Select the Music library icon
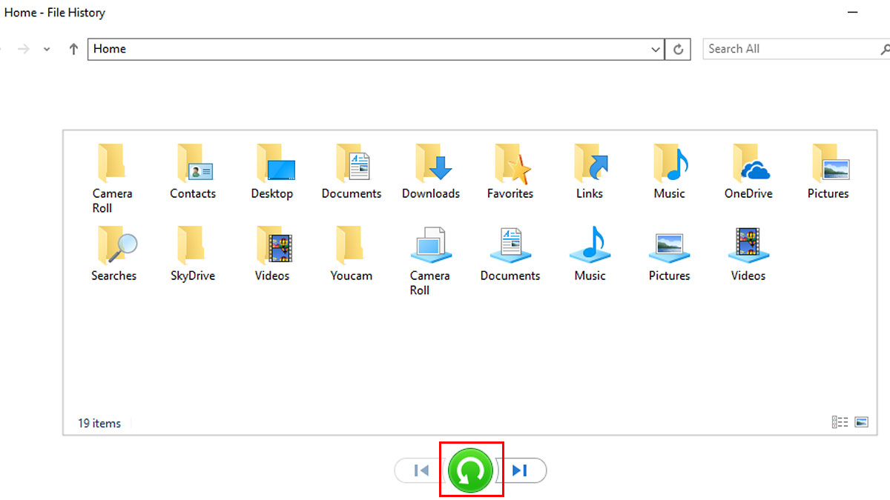The width and height of the screenshot is (890, 500). 590,244
